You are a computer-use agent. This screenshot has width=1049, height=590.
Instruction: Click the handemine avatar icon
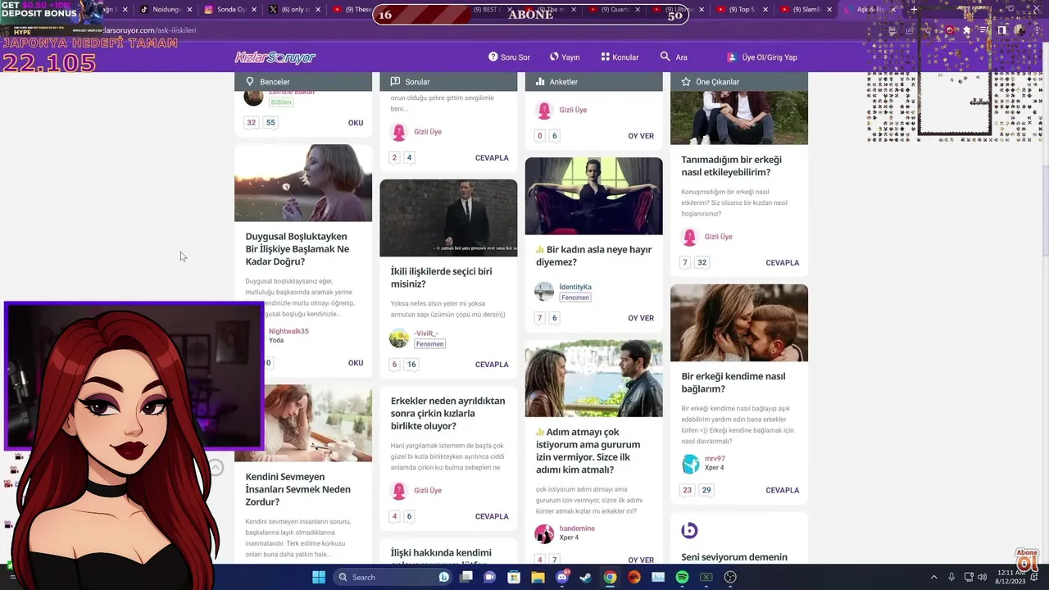(544, 533)
